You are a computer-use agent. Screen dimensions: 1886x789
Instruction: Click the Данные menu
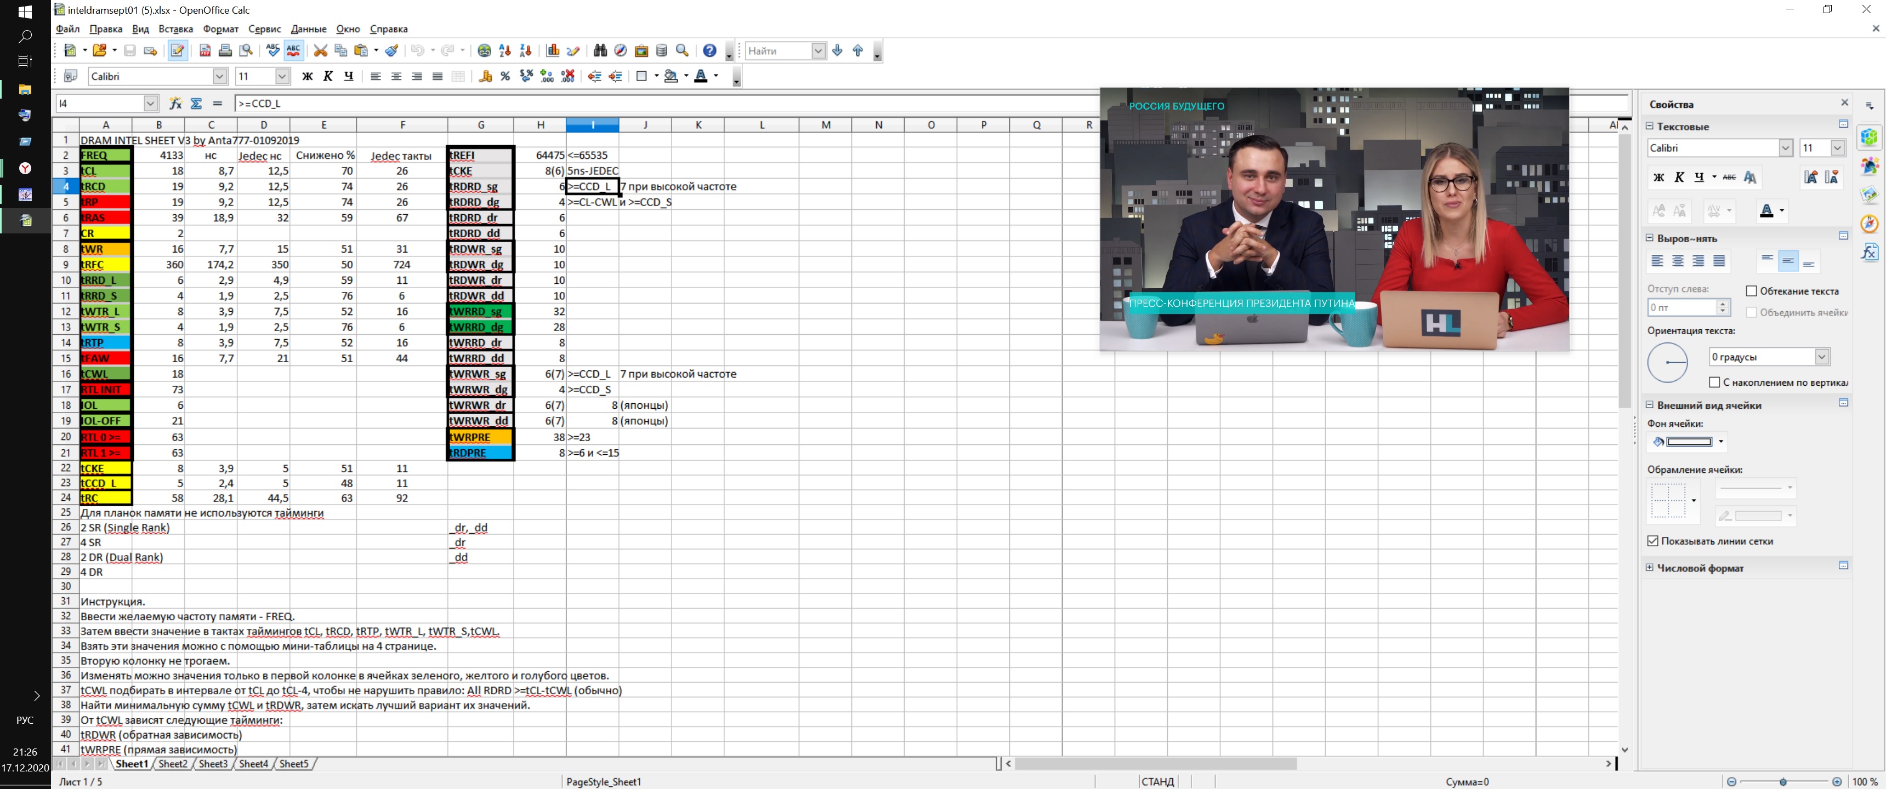coord(308,28)
